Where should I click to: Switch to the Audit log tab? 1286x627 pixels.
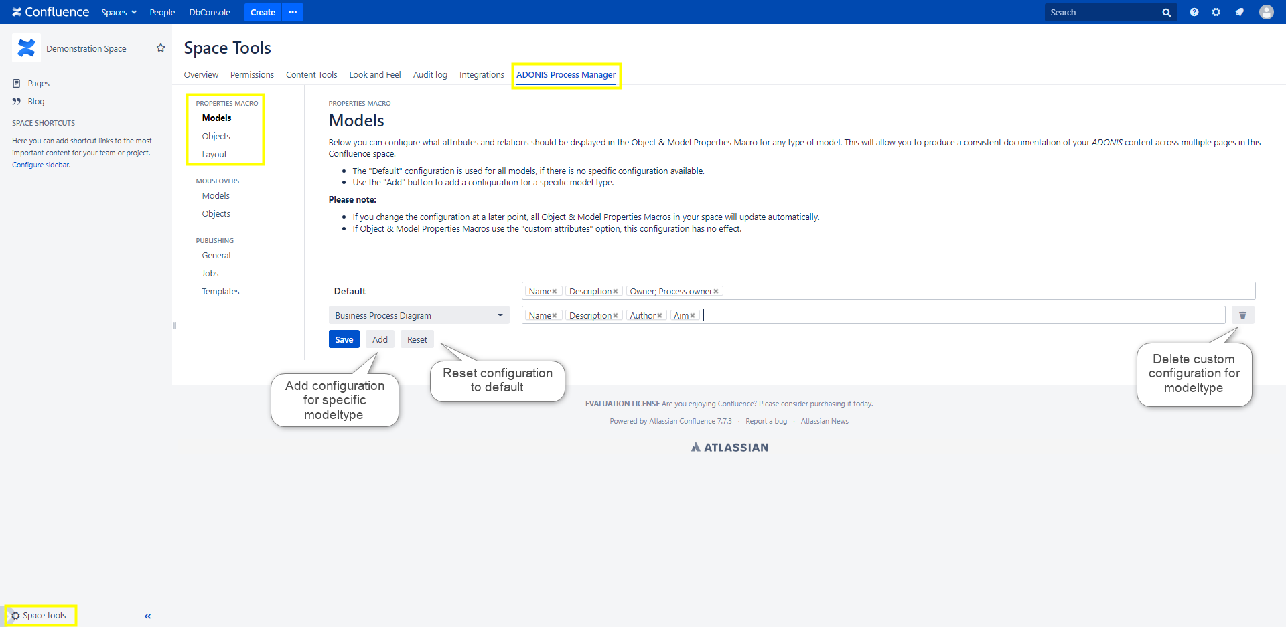pos(430,75)
